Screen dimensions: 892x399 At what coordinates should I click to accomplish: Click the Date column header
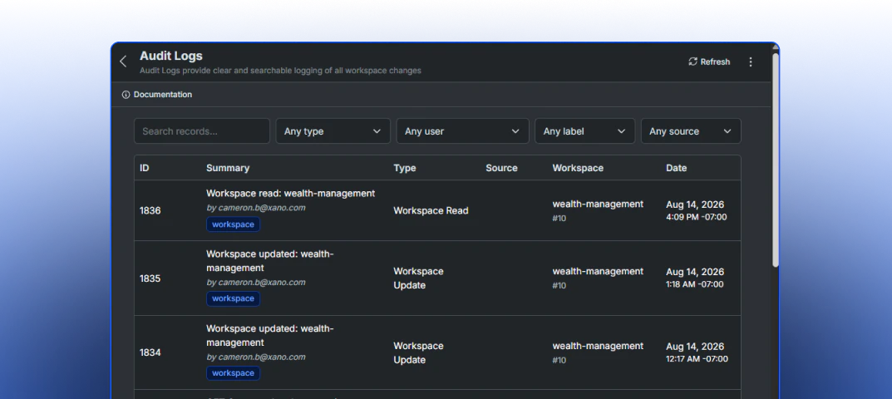point(677,168)
